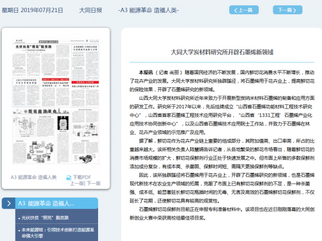This screenshot has height=241, width=322.
Task: Open article 未来能源馆：引领技术创新打造能源革命强大引擎
Action: pos(58,233)
